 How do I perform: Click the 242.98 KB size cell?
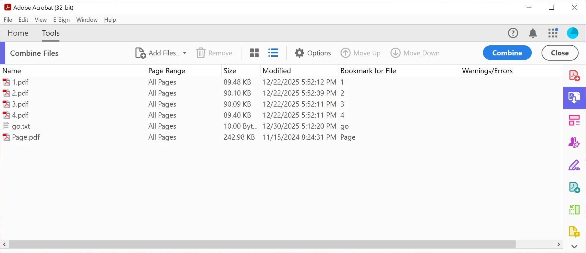click(239, 137)
